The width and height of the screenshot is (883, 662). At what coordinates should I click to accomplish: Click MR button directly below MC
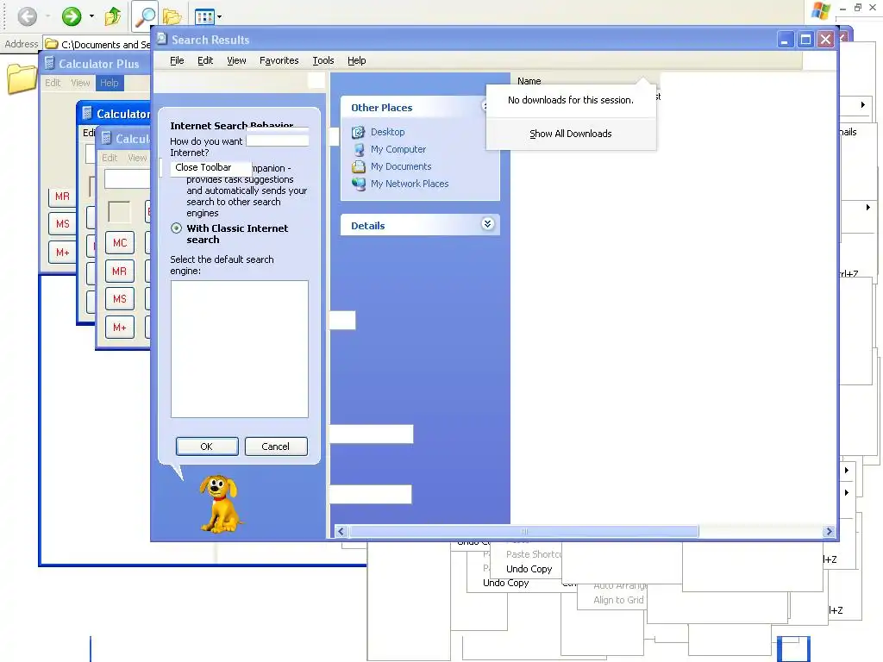tap(120, 271)
